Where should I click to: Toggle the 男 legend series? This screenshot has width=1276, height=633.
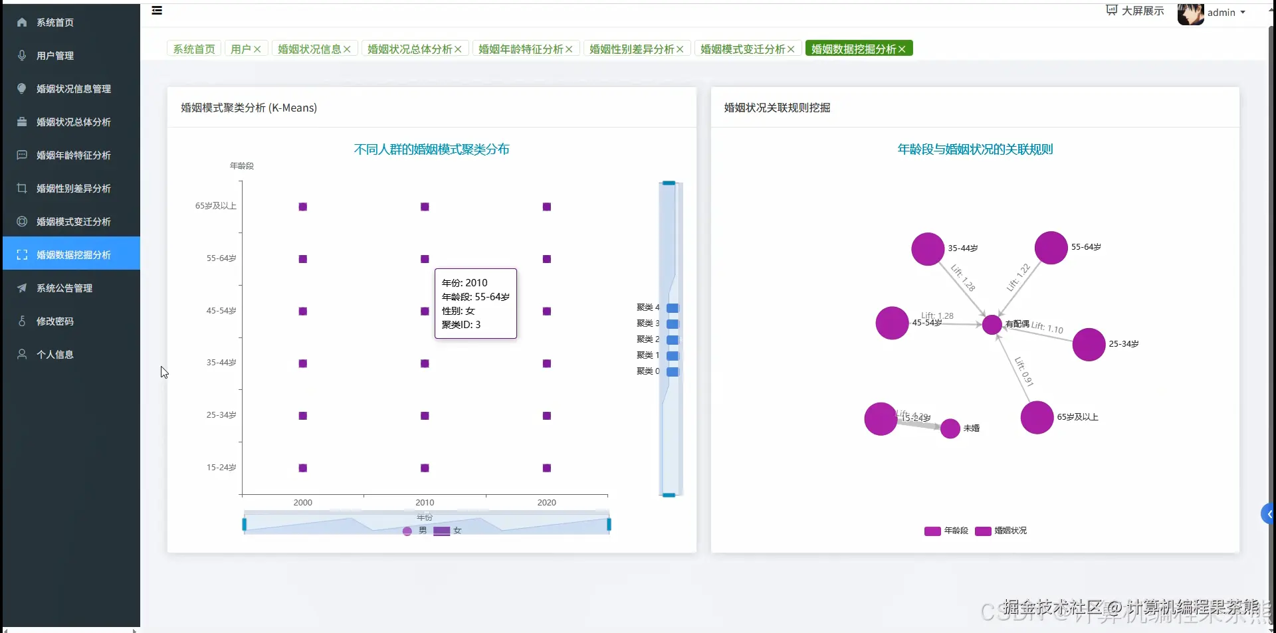(x=415, y=531)
